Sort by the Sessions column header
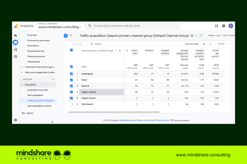Viewport: 247px width, 164px height. [149, 50]
